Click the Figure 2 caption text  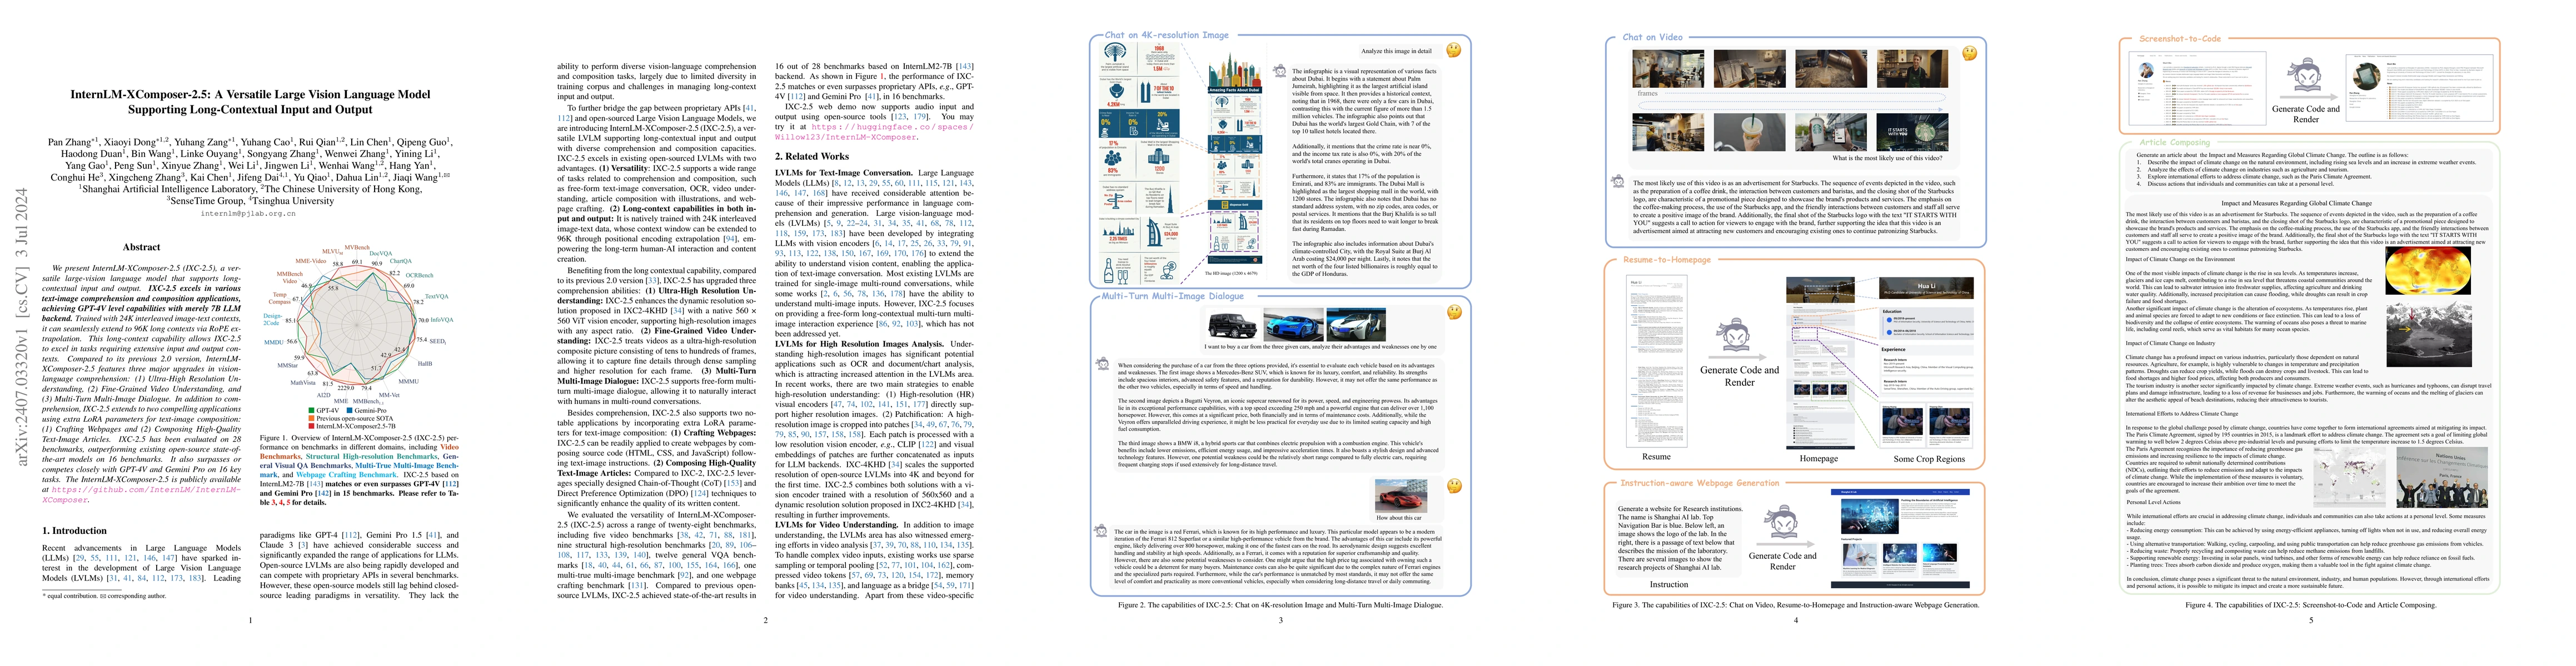coord(1280,605)
